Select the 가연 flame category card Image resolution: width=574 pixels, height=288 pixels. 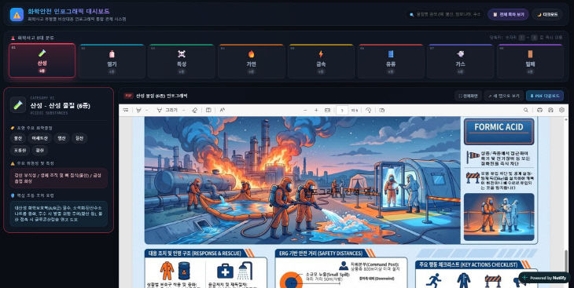pyautogui.click(x=251, y=61)
